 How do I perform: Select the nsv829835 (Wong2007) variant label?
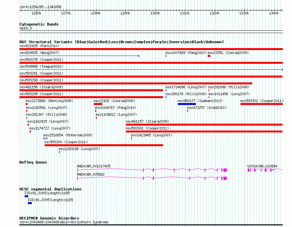[39, 53]
